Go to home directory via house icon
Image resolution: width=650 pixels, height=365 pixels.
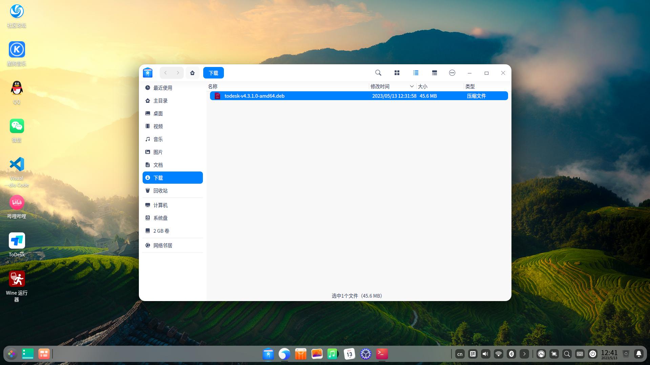192,73
